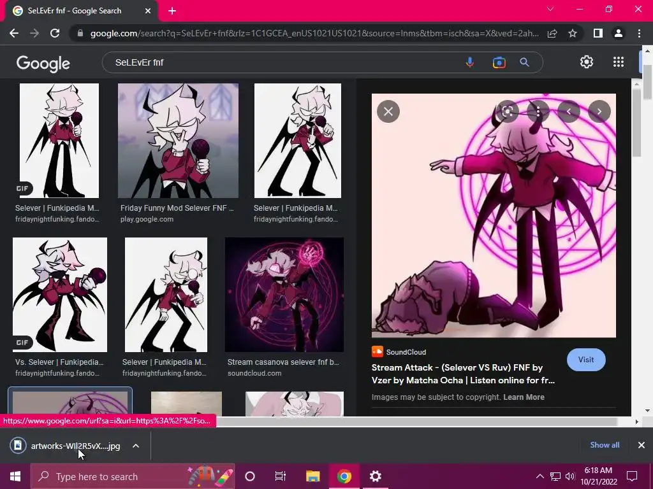Reload the current page
The image size is (653, 489).
[x=55, y=33]
